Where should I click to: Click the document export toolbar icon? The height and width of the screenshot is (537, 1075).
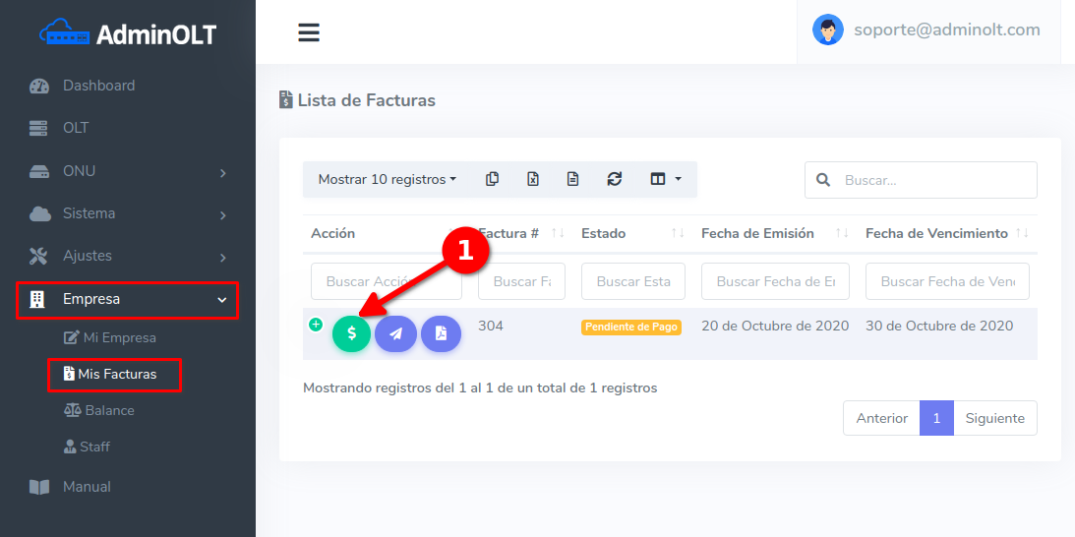point(573,179)
